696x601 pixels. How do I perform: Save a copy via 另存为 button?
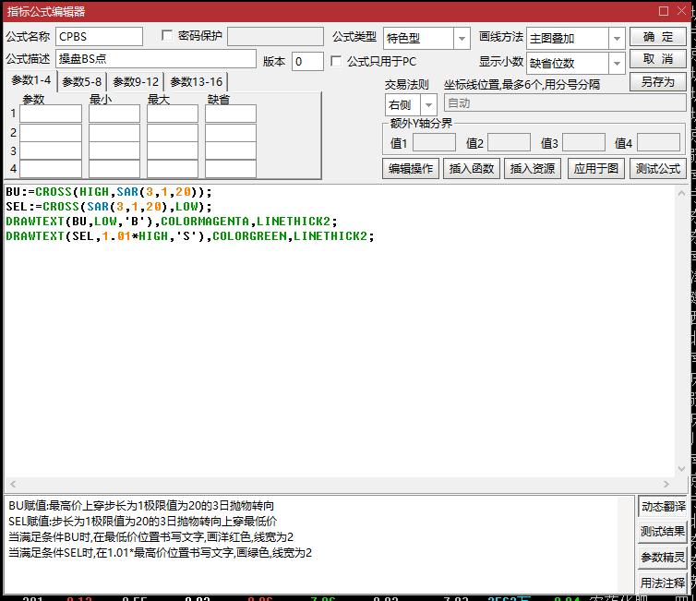click(x=658, y=81)
